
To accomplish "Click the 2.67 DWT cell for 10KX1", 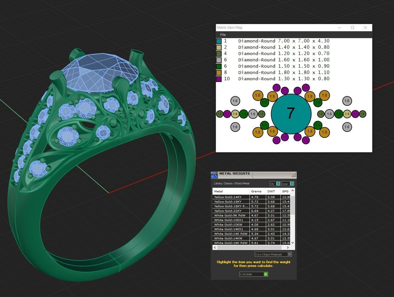I will [273, 220].
